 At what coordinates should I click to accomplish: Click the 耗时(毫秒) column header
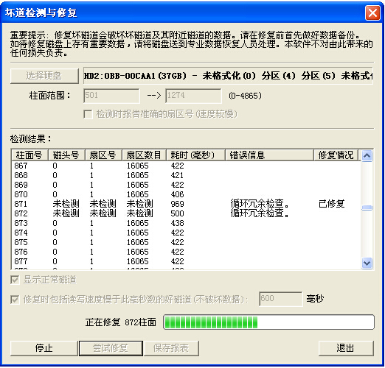[x=195, y=155]
